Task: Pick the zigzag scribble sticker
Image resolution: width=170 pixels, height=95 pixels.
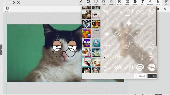Action: point(118,34)
